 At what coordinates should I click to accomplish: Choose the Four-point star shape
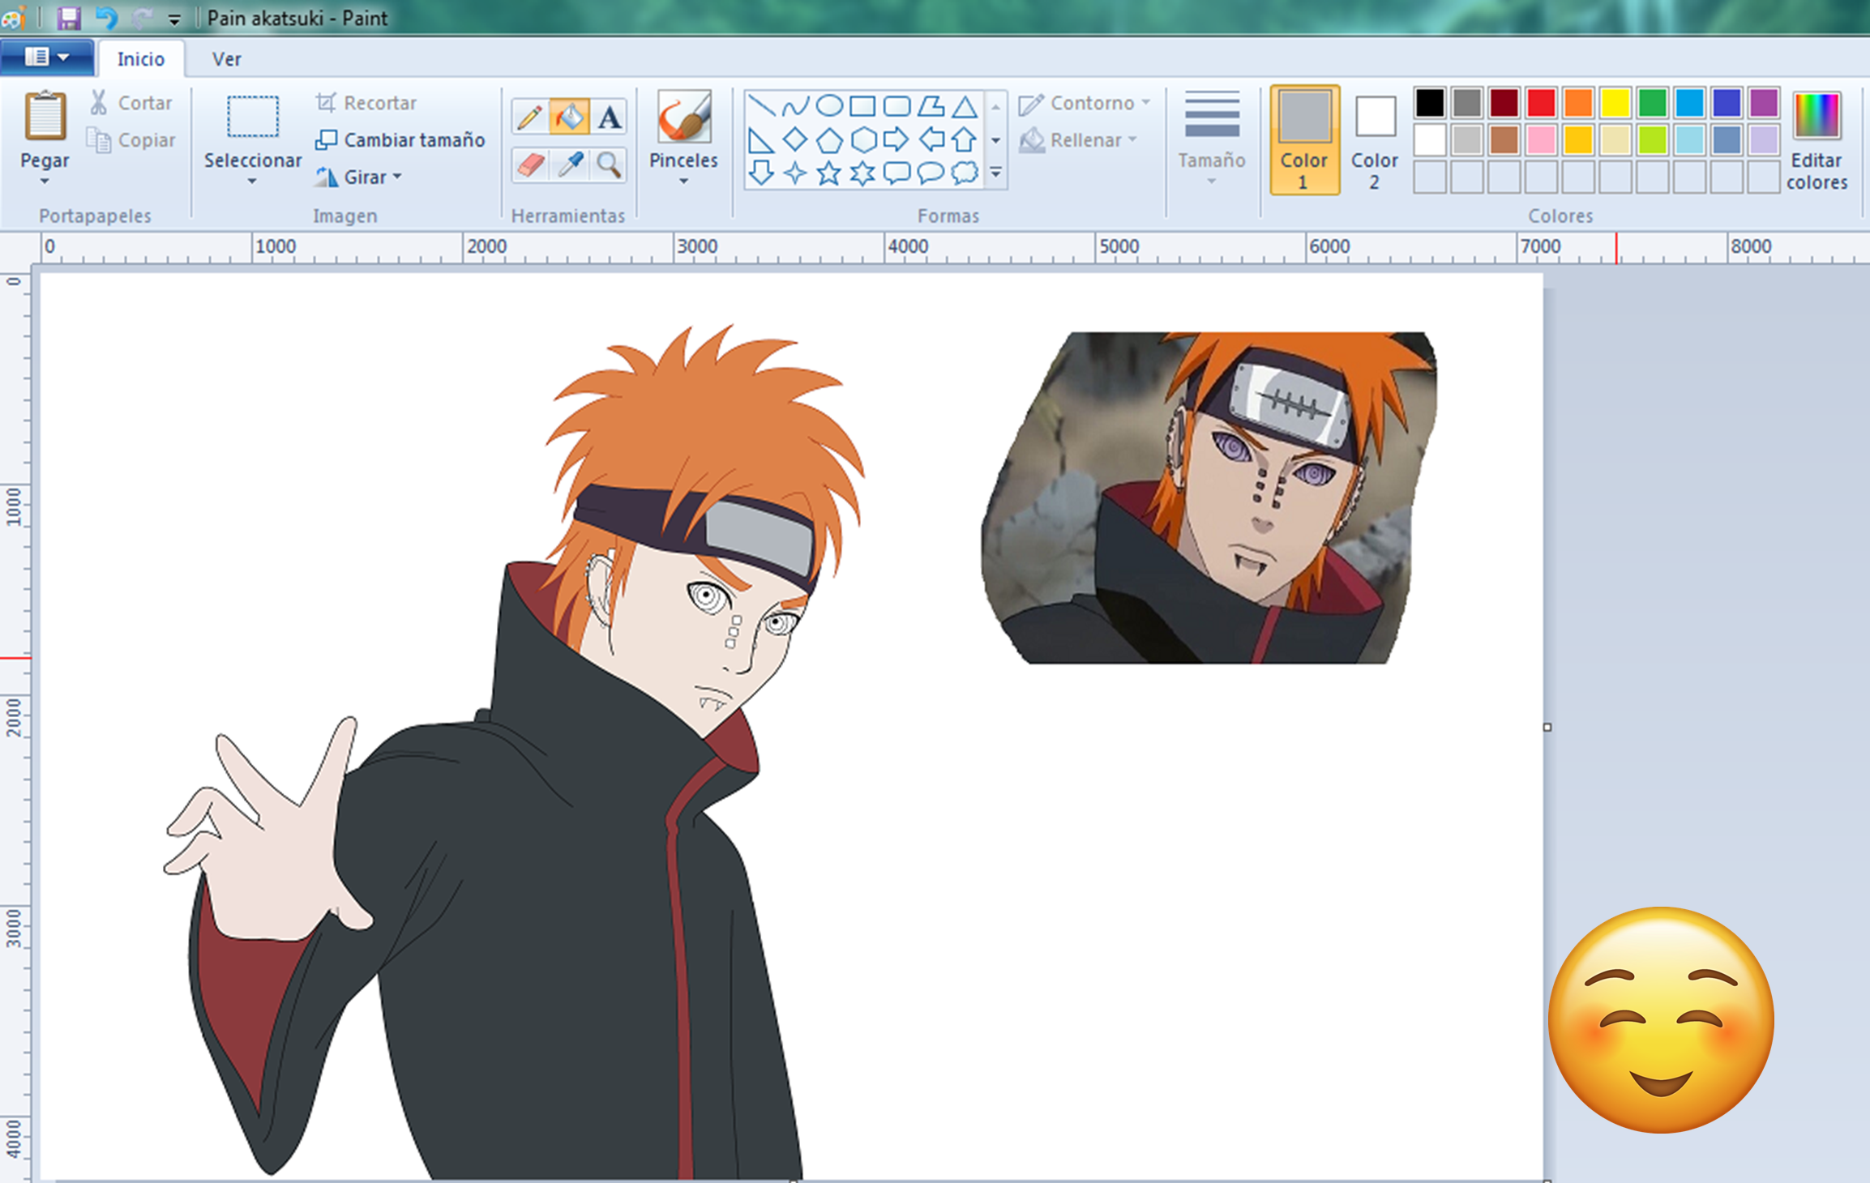(794, 173)
